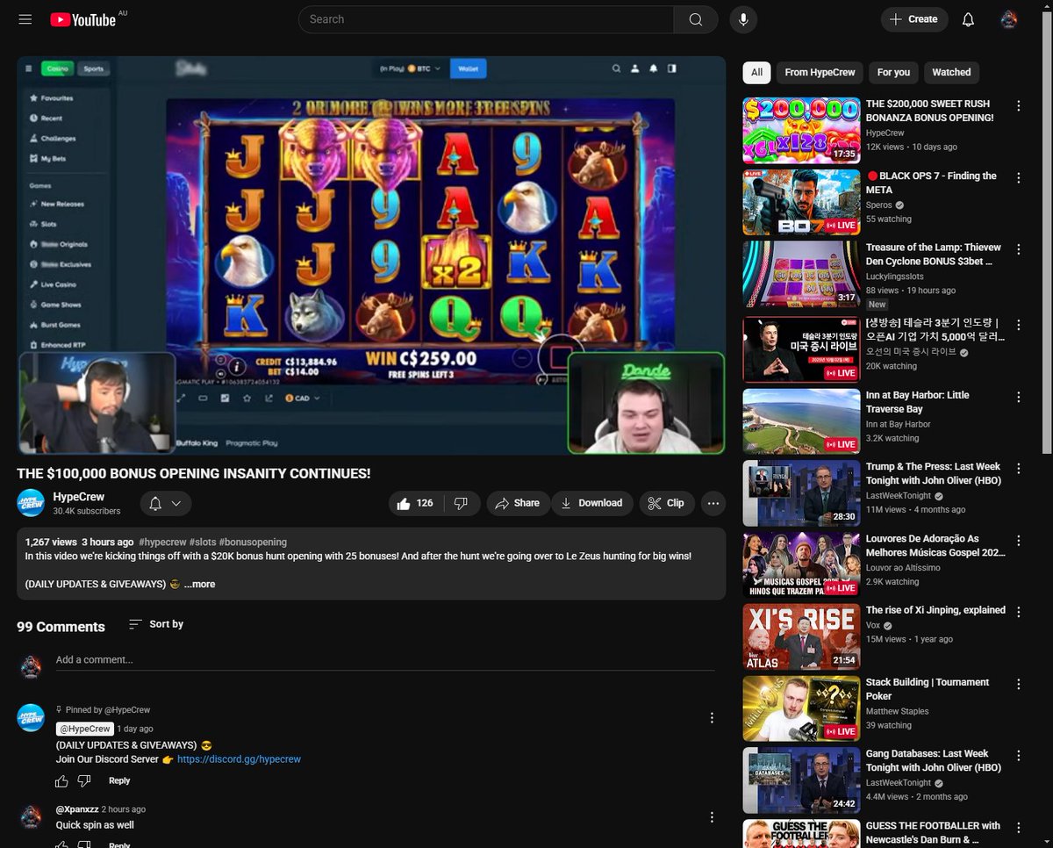Open Inn at Bay Harbor live thumbnail

[801, 421]
